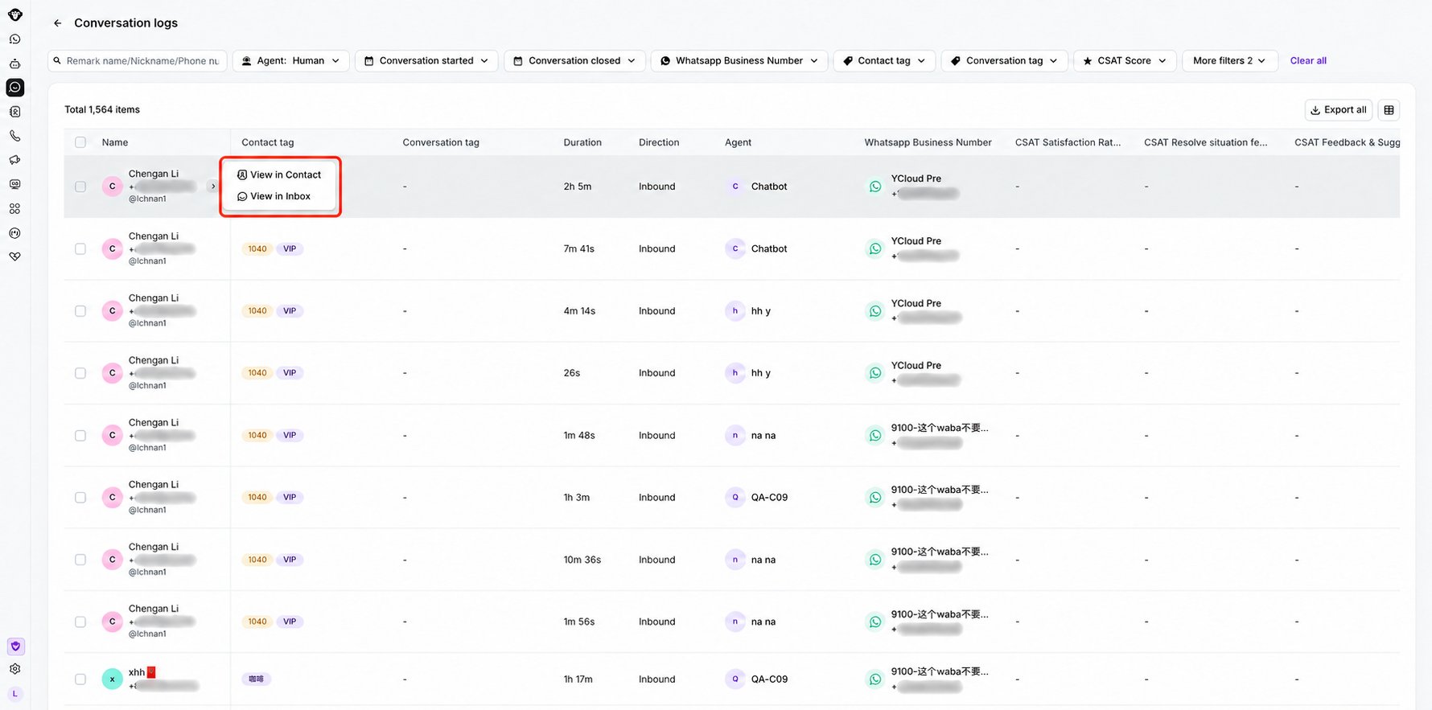
Task: Click the chevron beside Chengan Li in first row
Action: tap(213, 187)
